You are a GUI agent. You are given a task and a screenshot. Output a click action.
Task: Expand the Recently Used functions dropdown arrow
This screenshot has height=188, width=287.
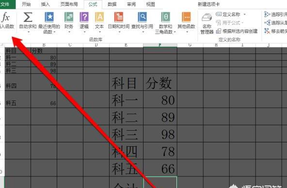(x=54, y=32)
